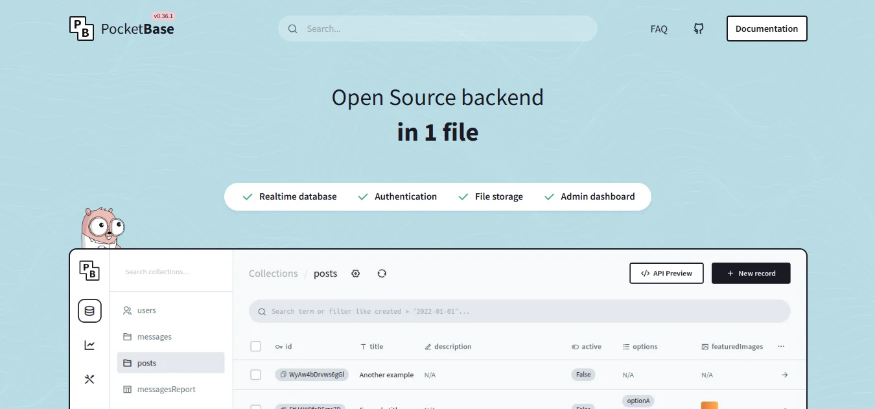Focus the top Search... input field
The image size is (875, 409).
coord(437,29)
